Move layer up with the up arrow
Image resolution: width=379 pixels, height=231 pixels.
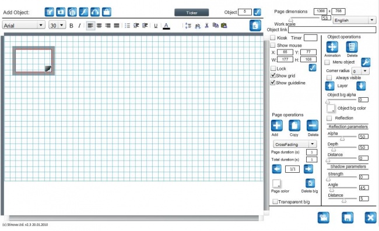[329, 86]
